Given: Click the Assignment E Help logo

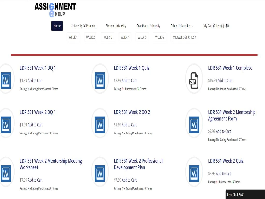Looking at the screenshot, I should pos(55,10).
